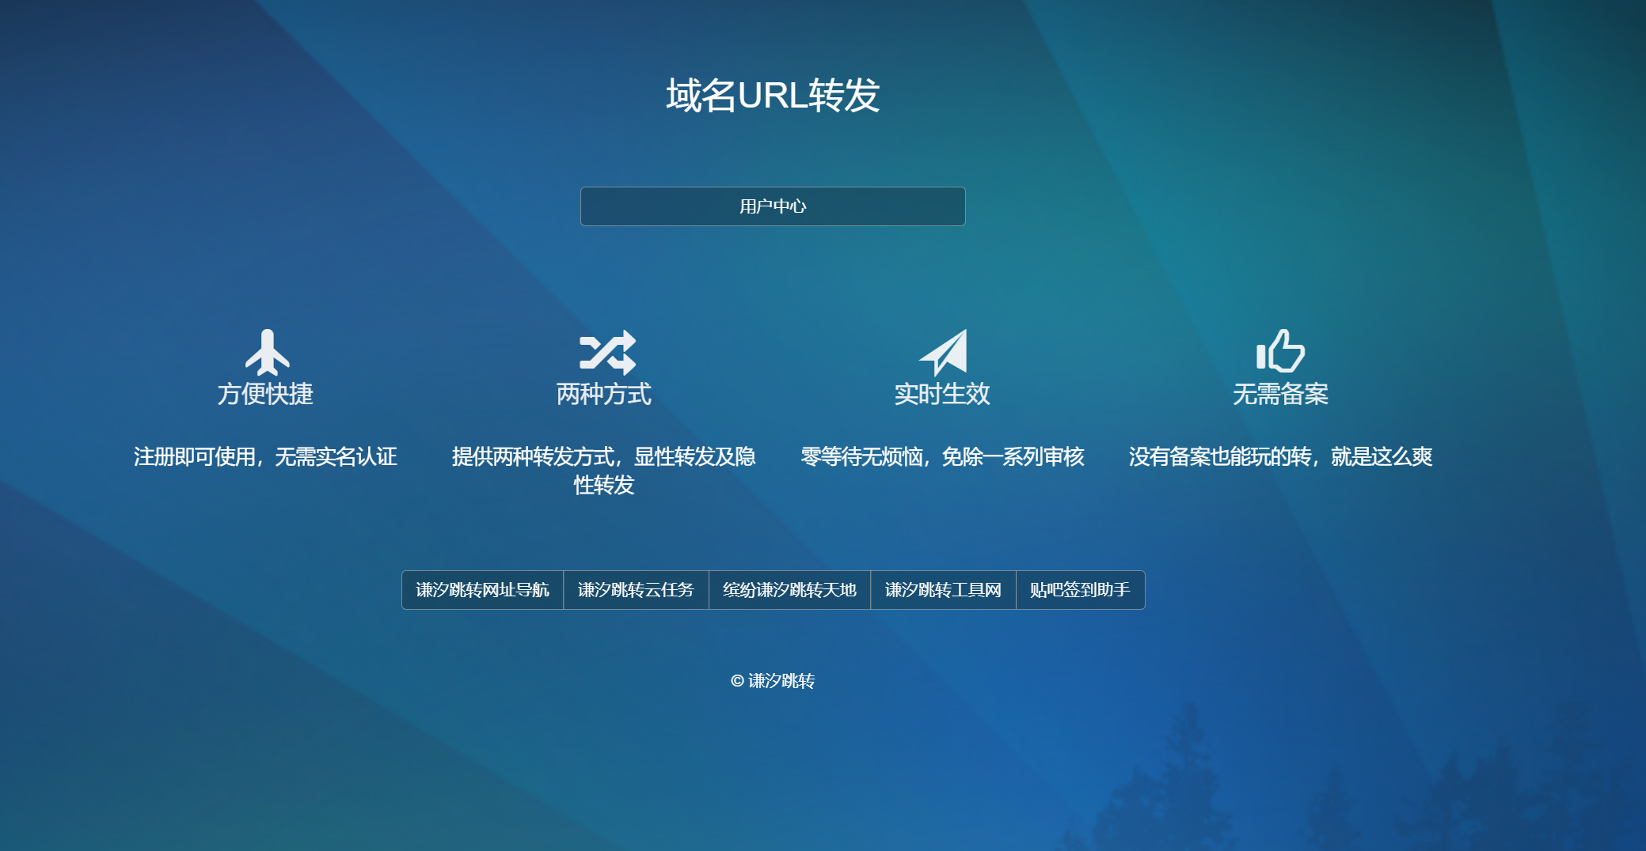
Task: Click the 提供两种转发方式 description text
Action: pyautogui.click(x=605, y=457)
